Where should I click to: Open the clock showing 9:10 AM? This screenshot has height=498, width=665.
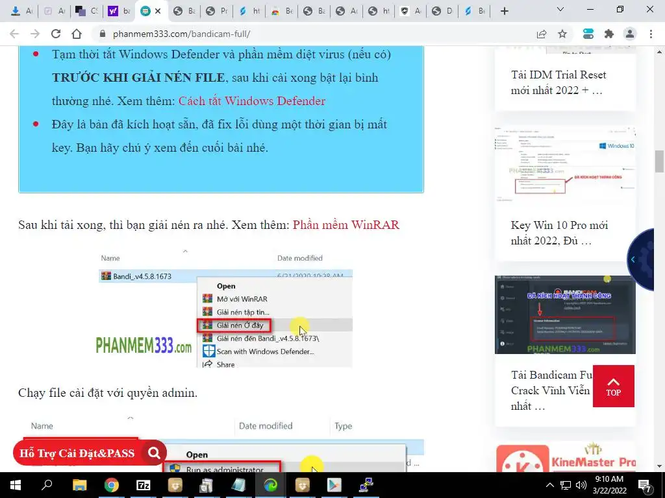609,485
